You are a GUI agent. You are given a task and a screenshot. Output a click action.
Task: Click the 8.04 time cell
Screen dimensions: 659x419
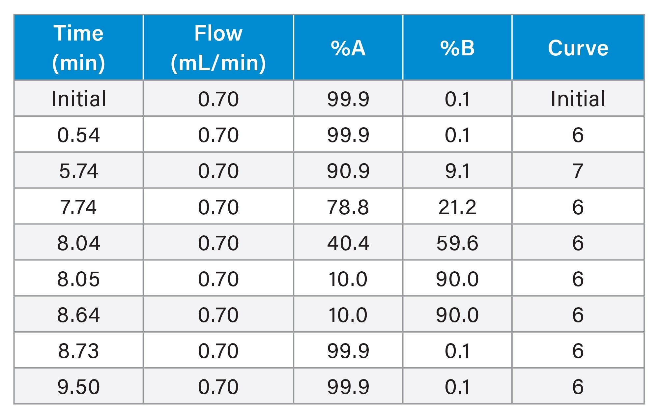(78, 243)
